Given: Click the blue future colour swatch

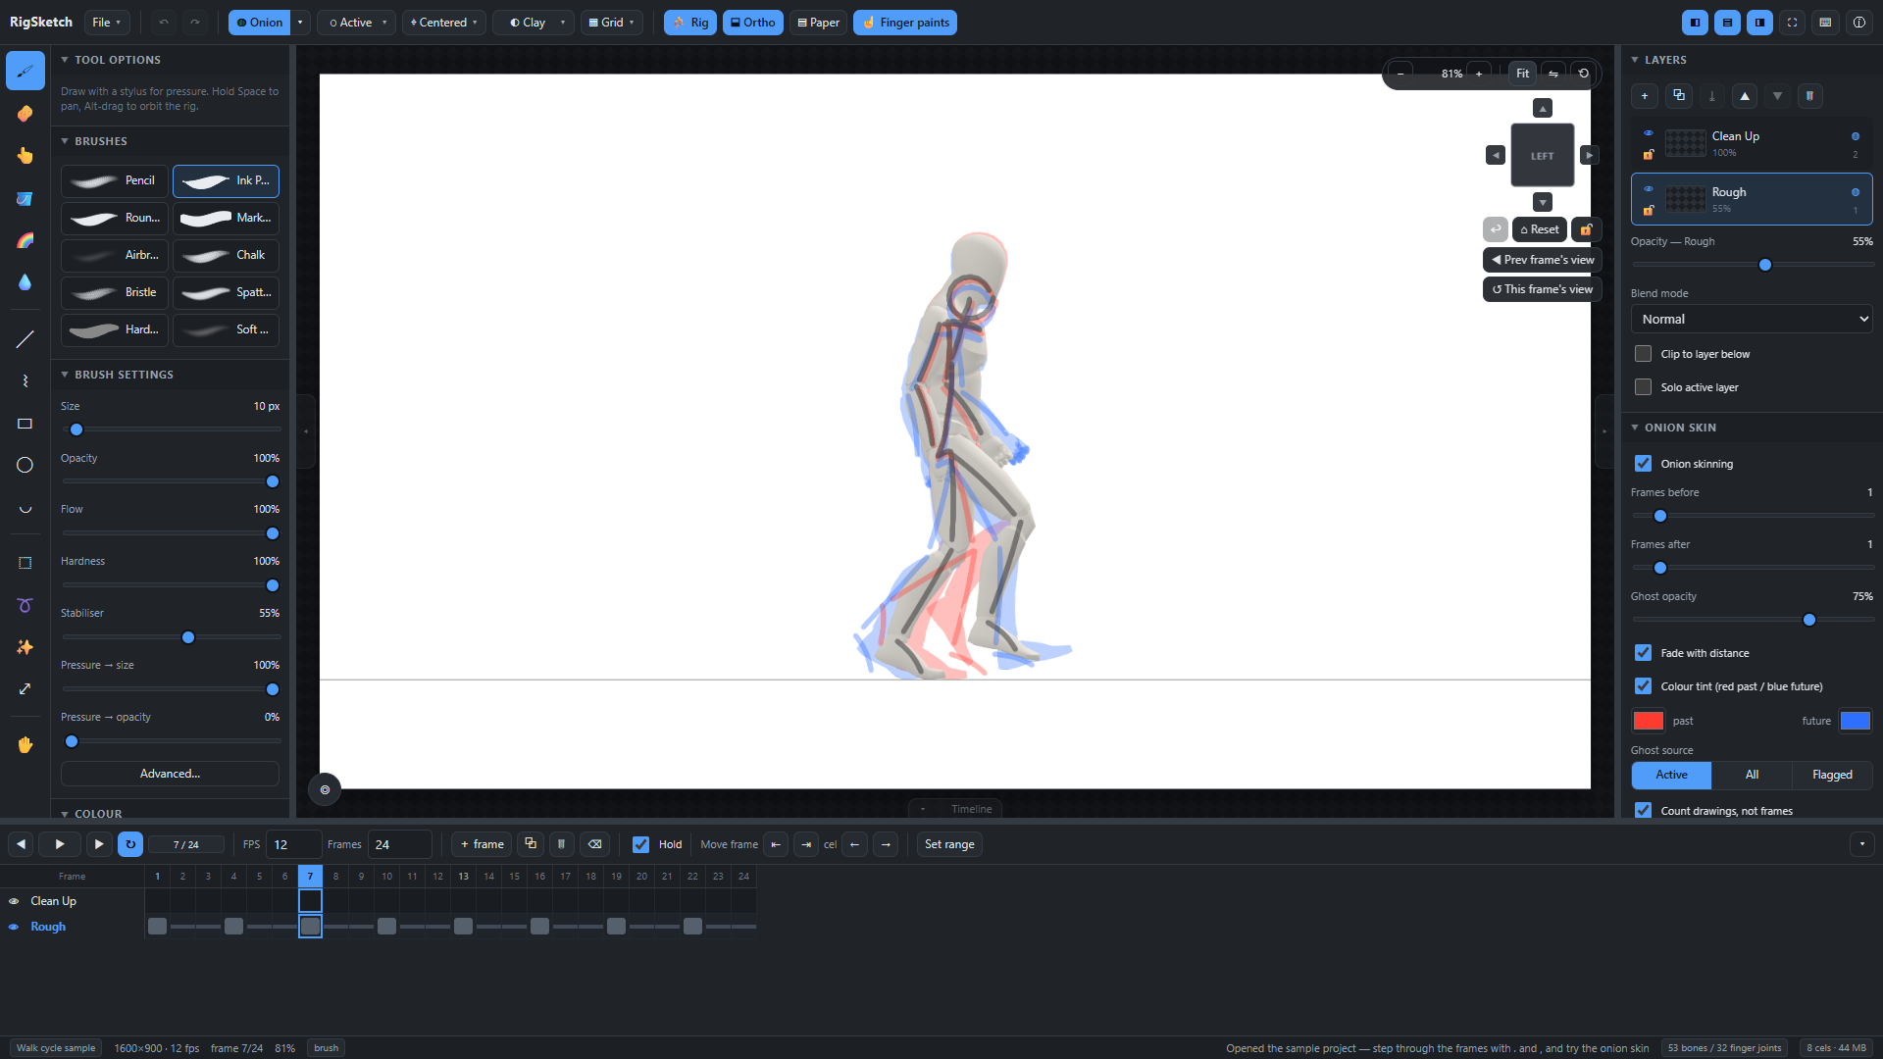Looking at the screenshot, I should [x=1856, y=721].
